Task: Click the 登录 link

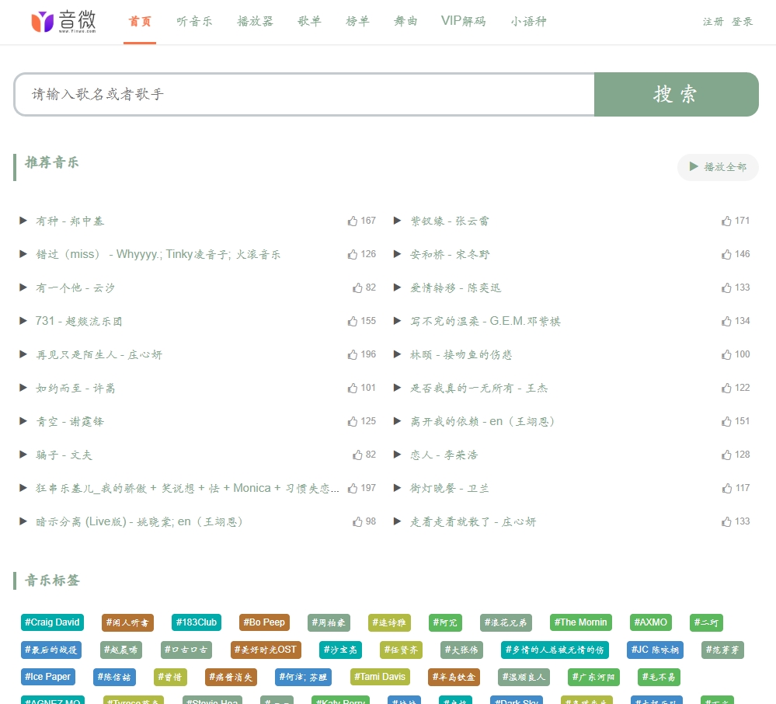Action: (x=742, y=22)
